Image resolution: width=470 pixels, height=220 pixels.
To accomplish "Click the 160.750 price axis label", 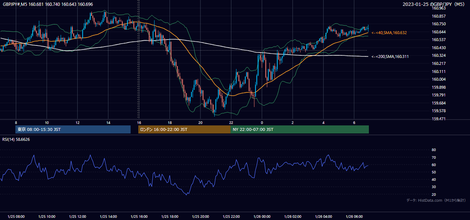I will (x=438, y=24).
